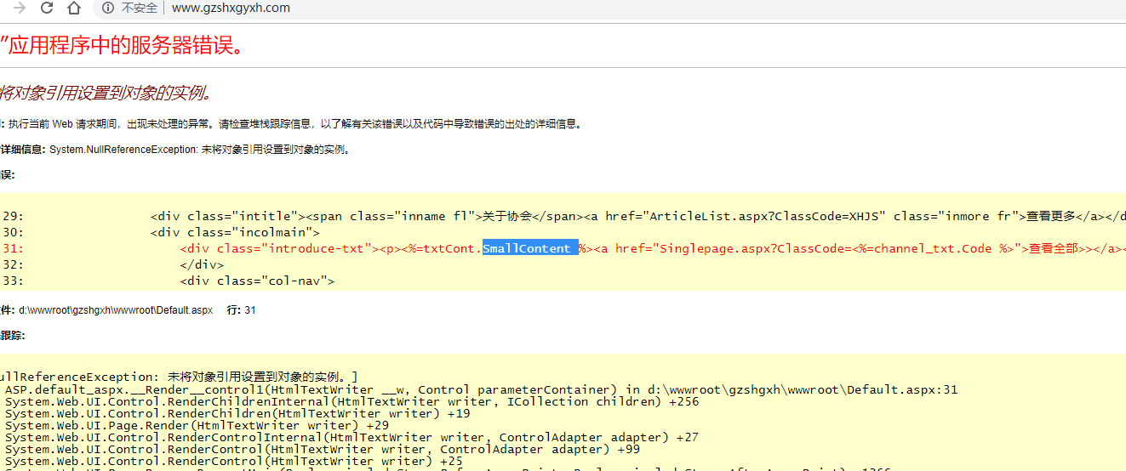Reload the page with the refresh icon
This screenshot has width=1126, height=471.
coord(47,9)
